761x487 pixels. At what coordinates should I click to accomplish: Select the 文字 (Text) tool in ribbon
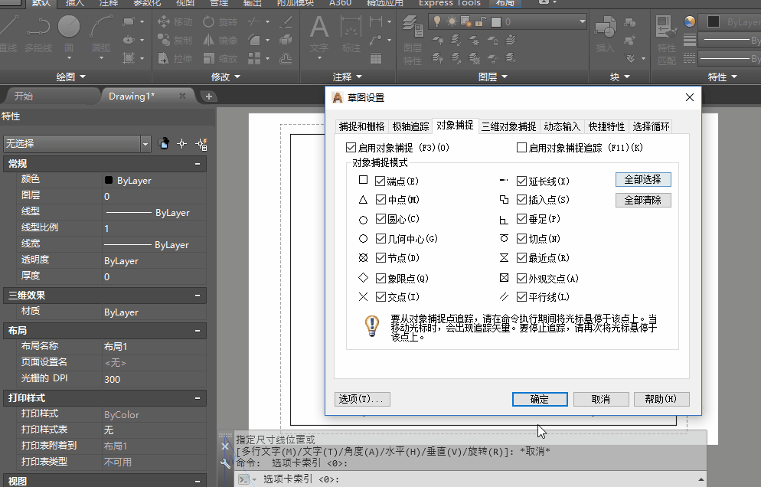tap(318, 34)
